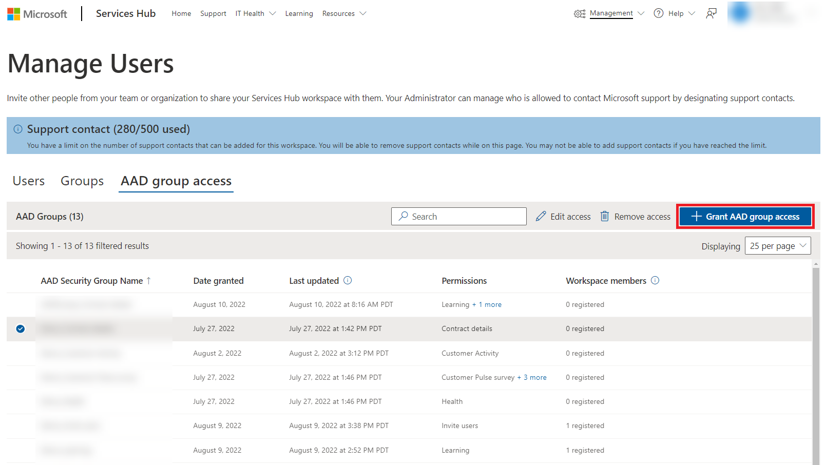Click the 'Health' permission cell
825x465 pixels.
(452, 401)
